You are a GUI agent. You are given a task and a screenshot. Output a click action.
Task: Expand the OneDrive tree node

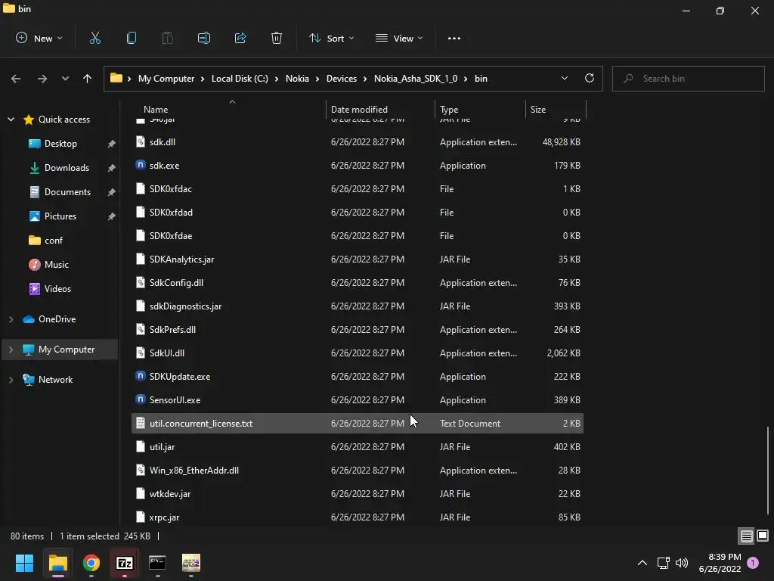coord(11,319)
